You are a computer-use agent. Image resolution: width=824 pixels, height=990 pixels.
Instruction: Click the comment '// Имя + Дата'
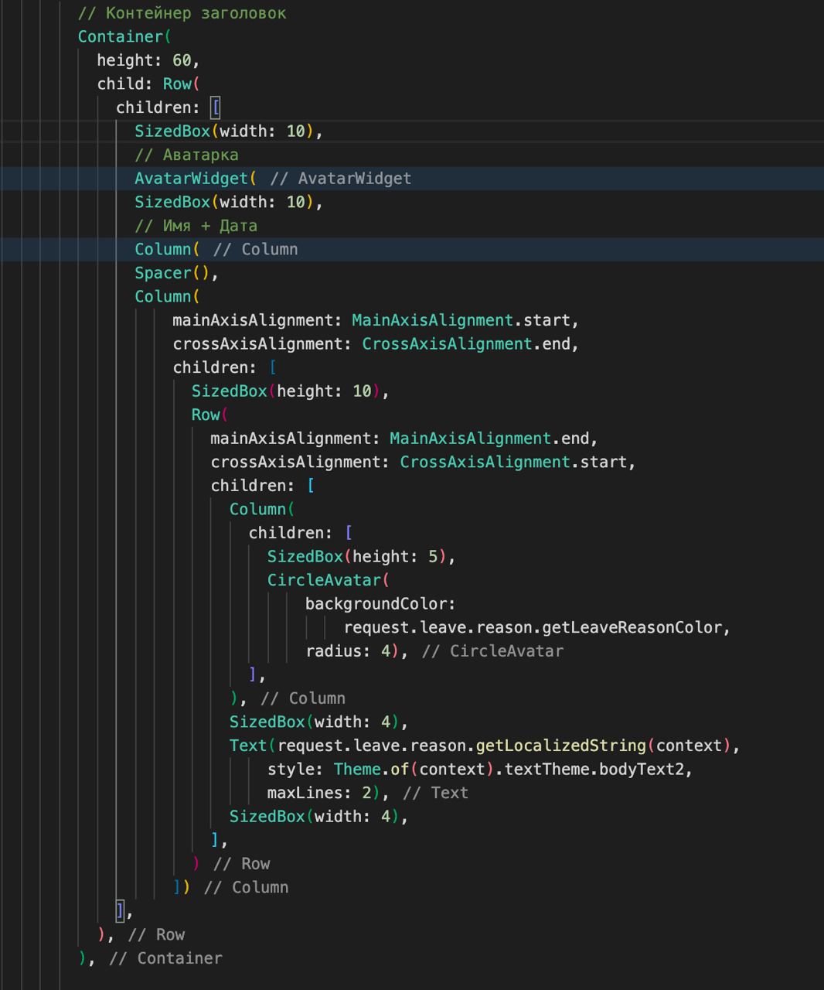(x=196, y=226)
